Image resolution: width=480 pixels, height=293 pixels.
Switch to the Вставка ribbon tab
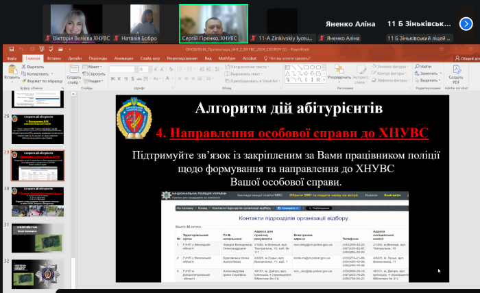tap(54, 58)
